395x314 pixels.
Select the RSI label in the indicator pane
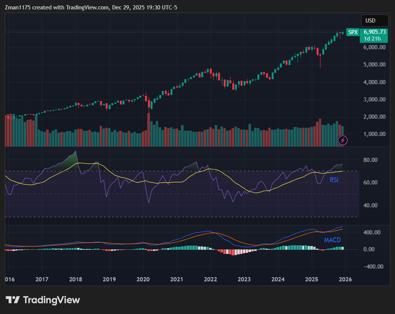tap(334, 180)
